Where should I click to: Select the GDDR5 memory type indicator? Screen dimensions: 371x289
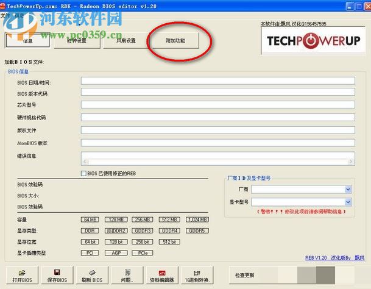coord(197,230)
